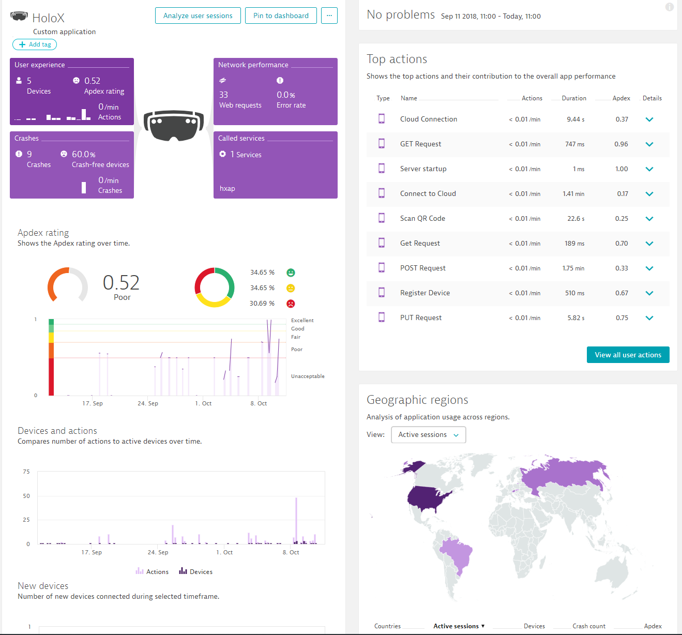Expand details for the GET Request action
Viewport: 682px width, 635px height.
click(x=649, y=144)
